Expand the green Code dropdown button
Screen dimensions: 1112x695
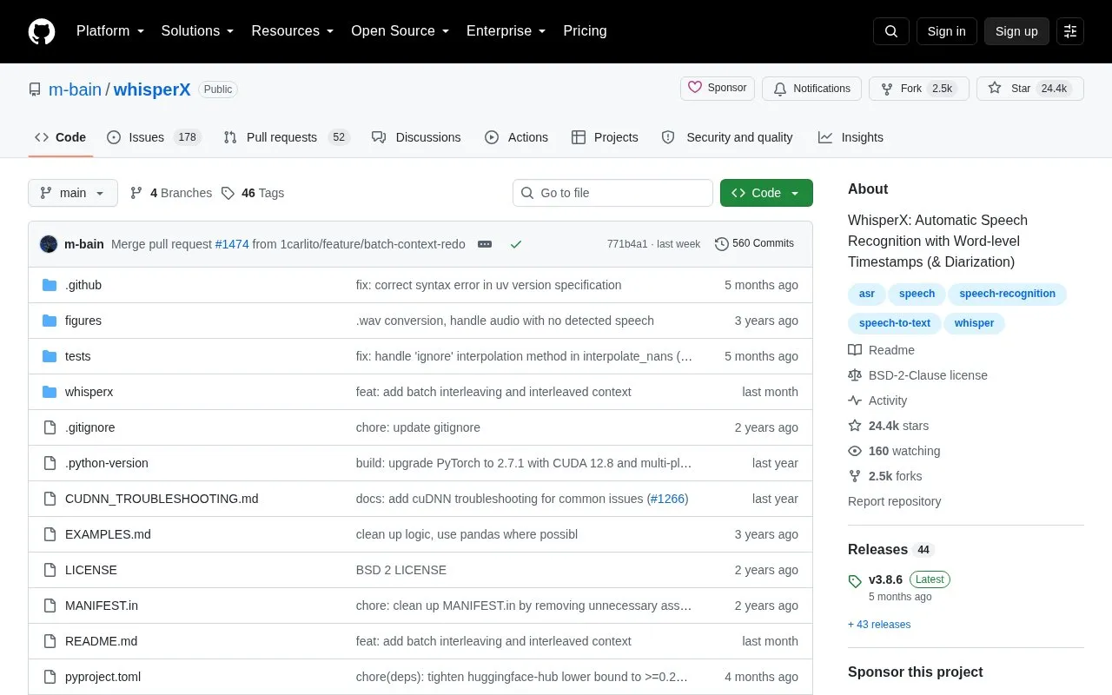point(766,193)
